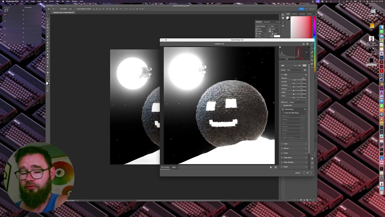
Task: Open the Window menu in menu bar
Action: pos(74,1)
